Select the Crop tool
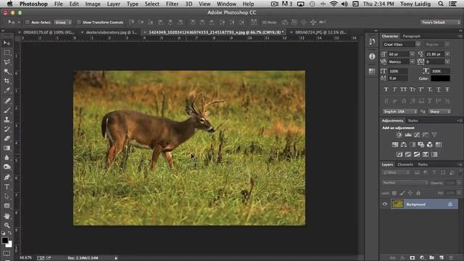464x261 pixels. [7, 80]
